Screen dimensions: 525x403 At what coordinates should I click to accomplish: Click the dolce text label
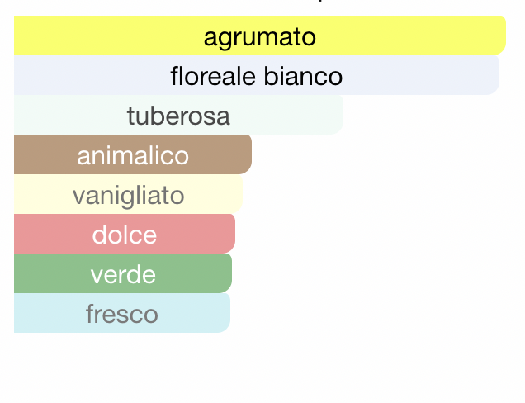125,235
